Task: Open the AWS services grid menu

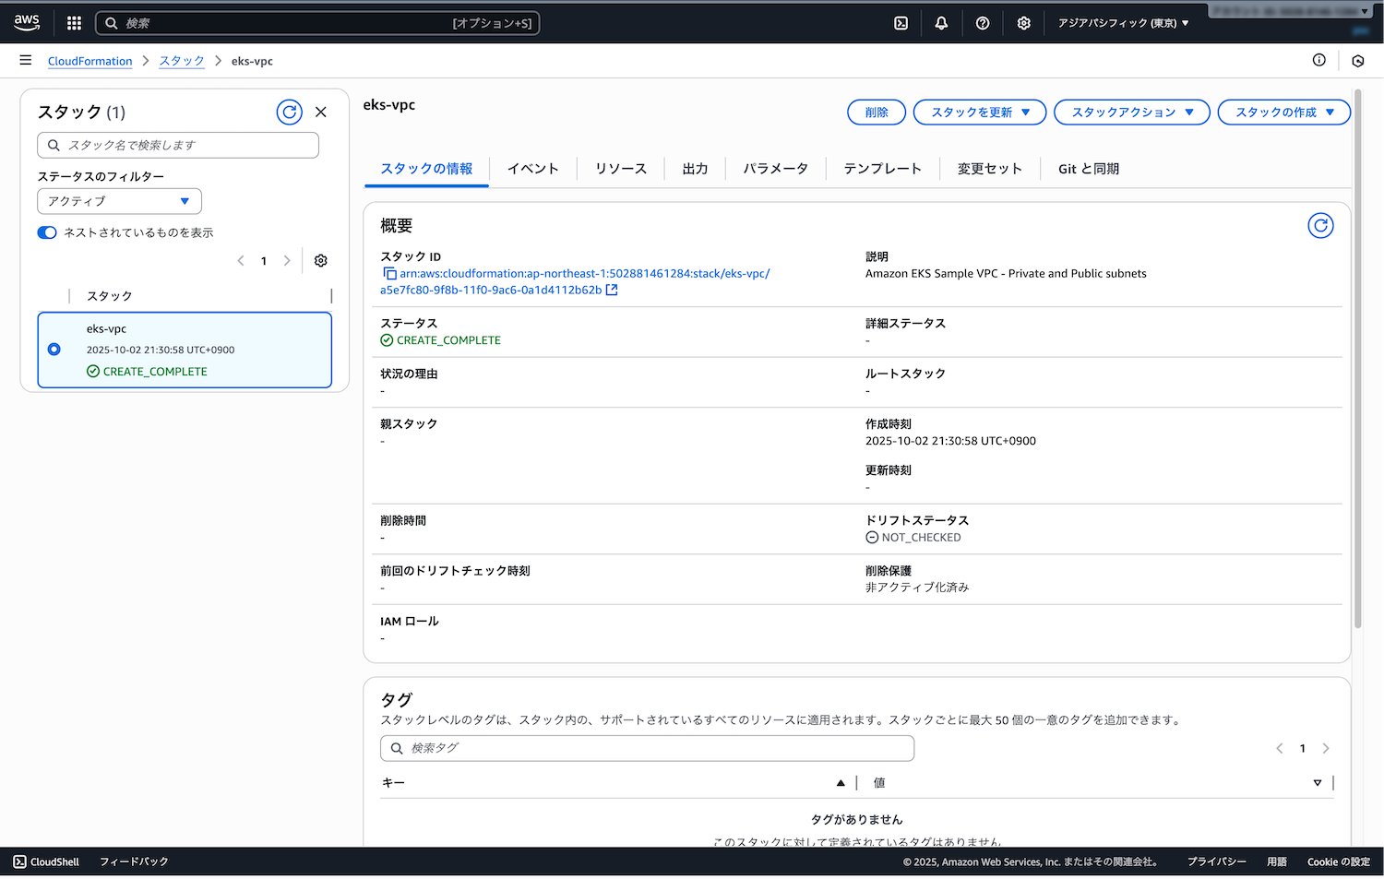Action: tap(74, 23)
